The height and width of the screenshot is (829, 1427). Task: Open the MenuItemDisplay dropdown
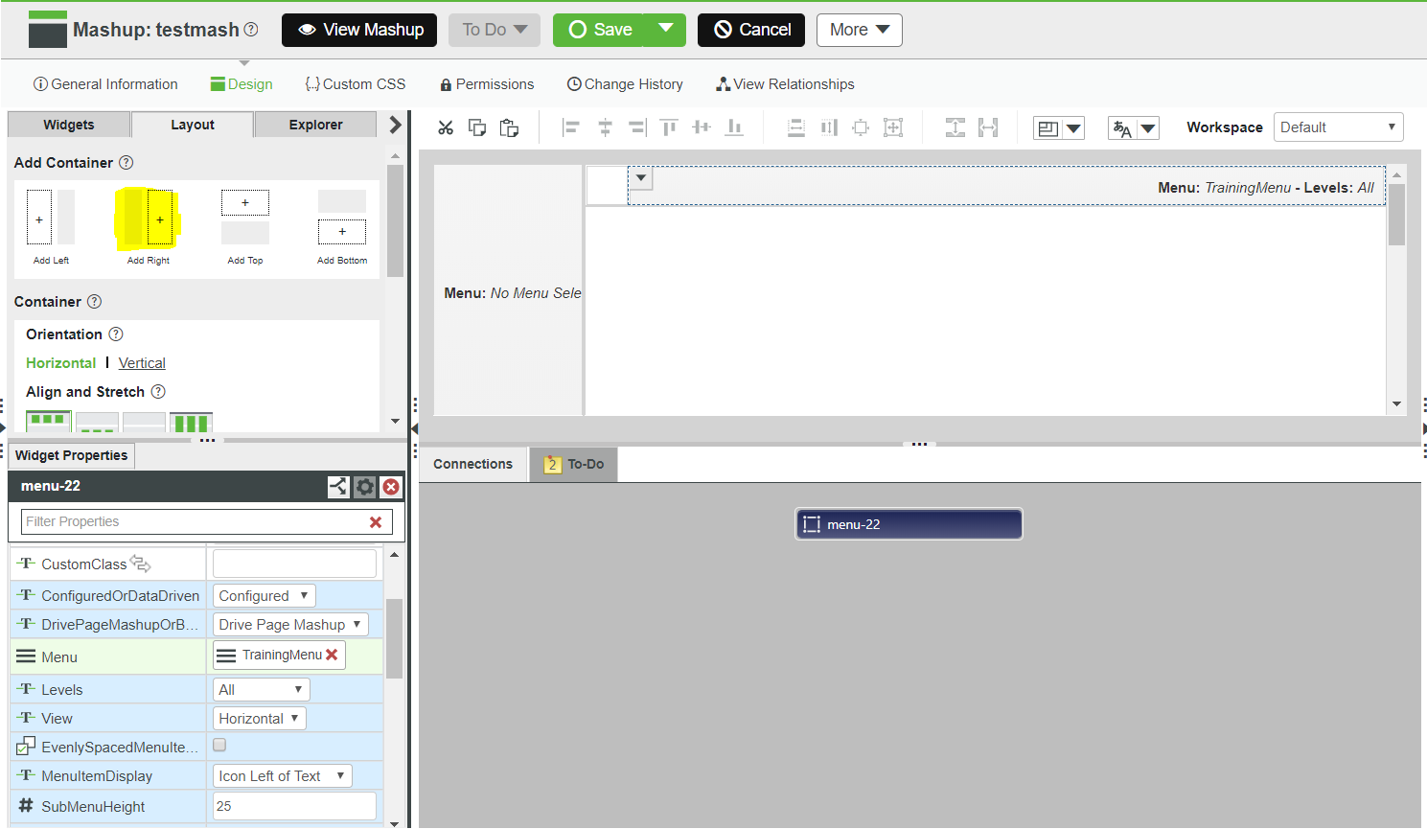[x=282, y=775]
